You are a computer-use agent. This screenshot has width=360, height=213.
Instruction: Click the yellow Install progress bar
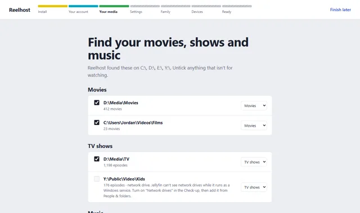(53, 6)
